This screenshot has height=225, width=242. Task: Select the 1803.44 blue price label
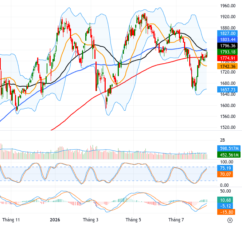click(227, 40)
